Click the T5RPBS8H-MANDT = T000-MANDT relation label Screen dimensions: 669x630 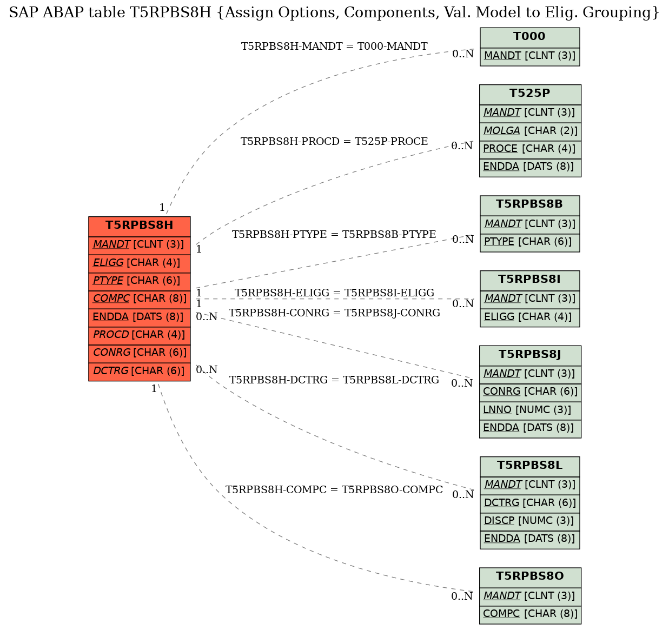click(x=334, y=47)
